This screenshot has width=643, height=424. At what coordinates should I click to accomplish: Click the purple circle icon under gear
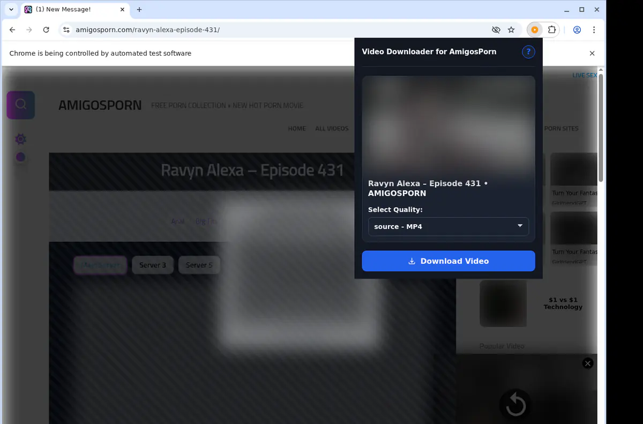[20, 158]
